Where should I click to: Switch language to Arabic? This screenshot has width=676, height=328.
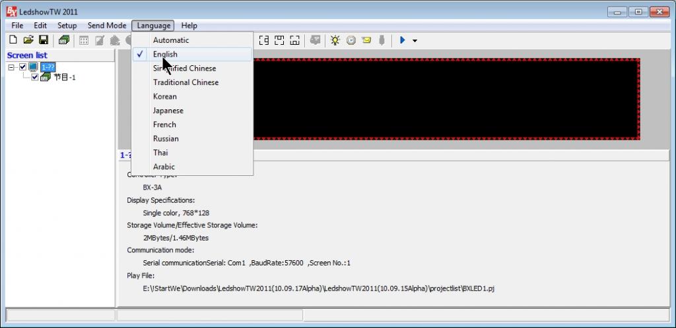point(192,167)
